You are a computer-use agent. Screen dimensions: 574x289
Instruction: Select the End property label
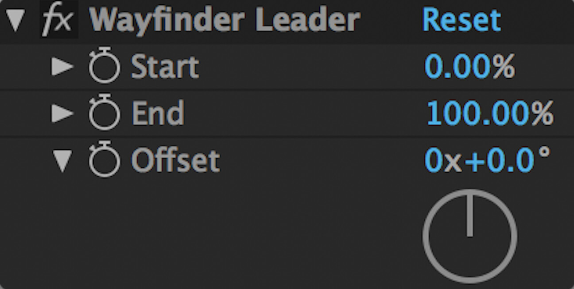tap(158, 113)
